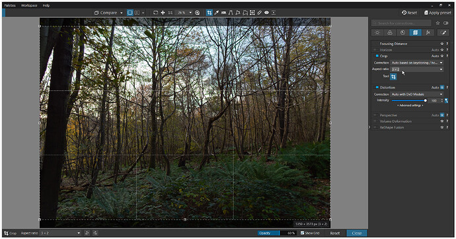Unfavorite the Distortion palette star

click(x=442, y=87)
